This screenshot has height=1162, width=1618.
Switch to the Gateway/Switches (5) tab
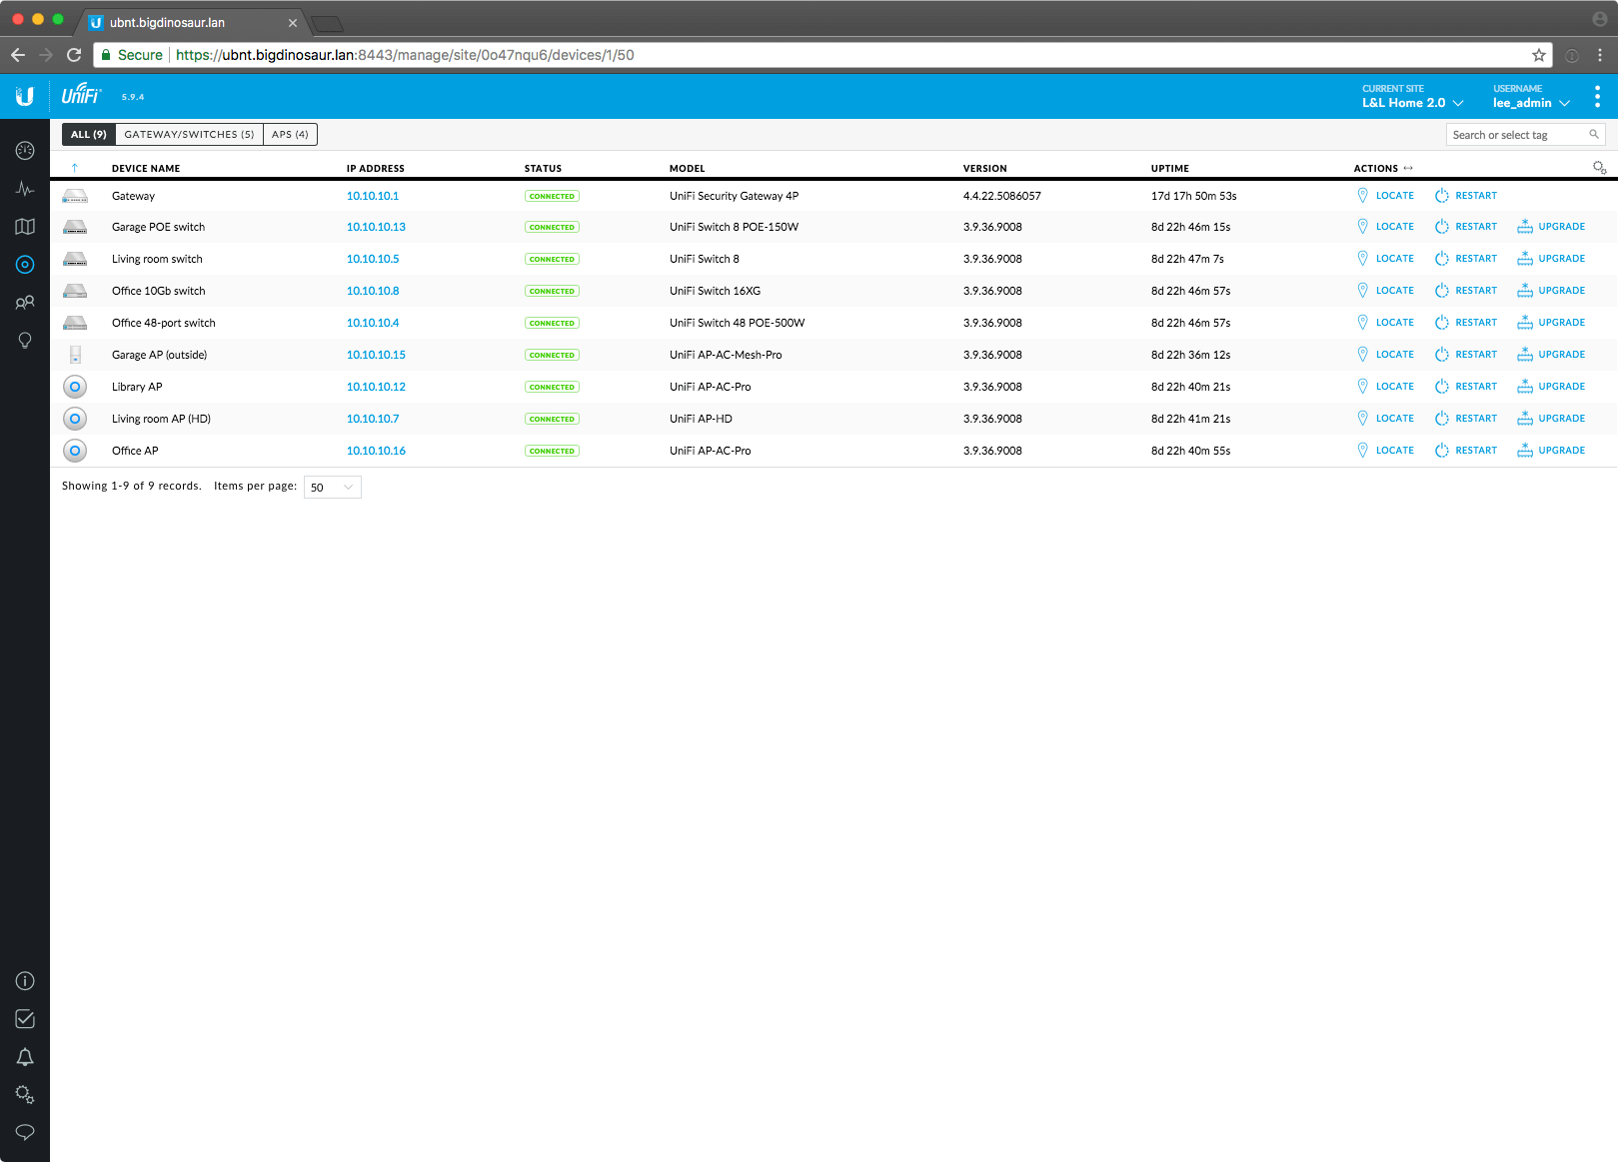[x=189, y=135]
